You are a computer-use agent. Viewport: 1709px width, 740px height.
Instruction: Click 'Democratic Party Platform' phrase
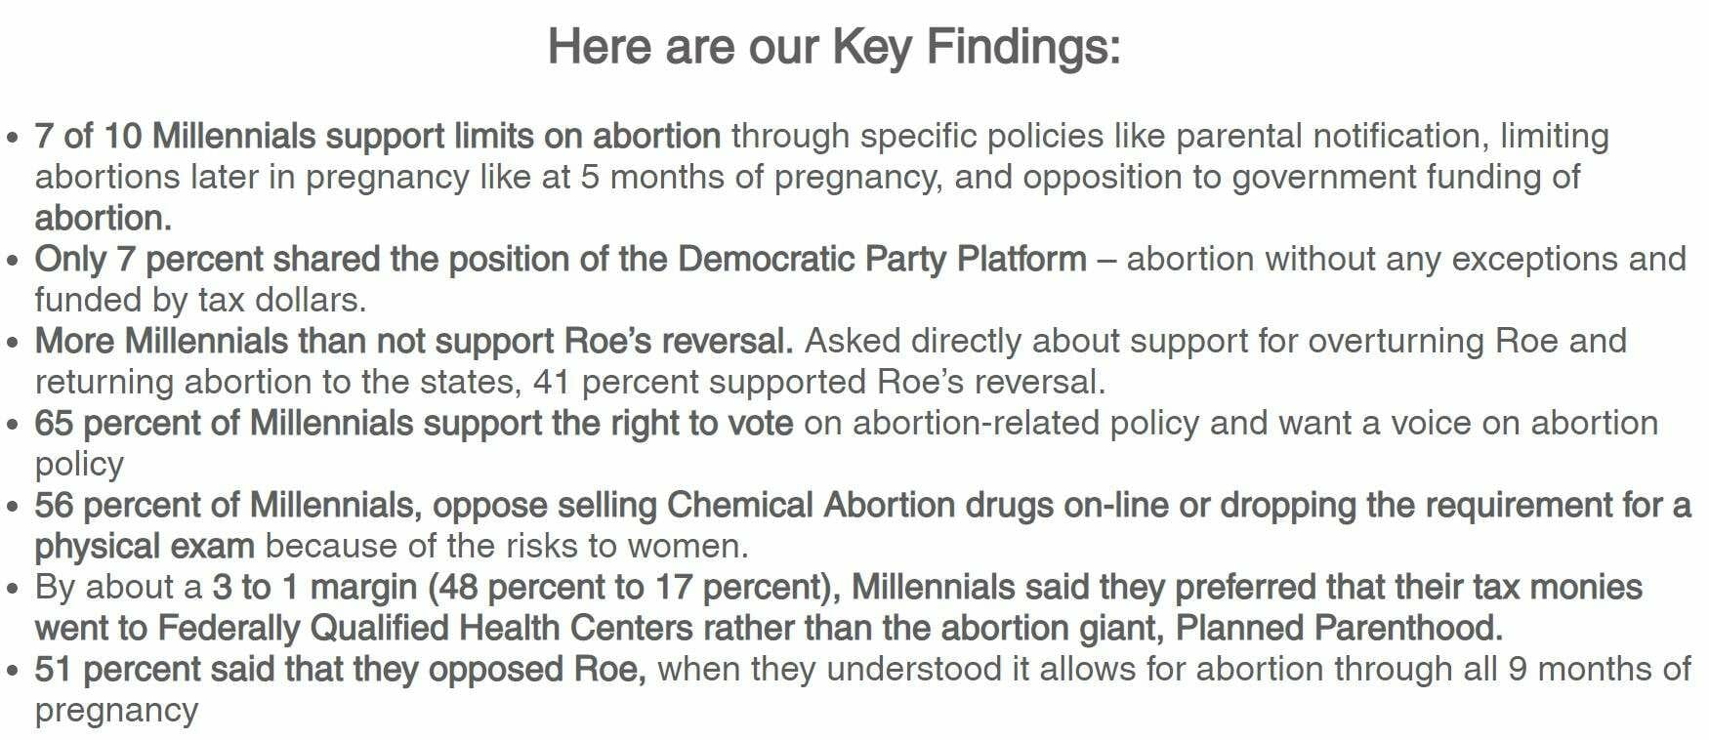[x=882, y=259]
